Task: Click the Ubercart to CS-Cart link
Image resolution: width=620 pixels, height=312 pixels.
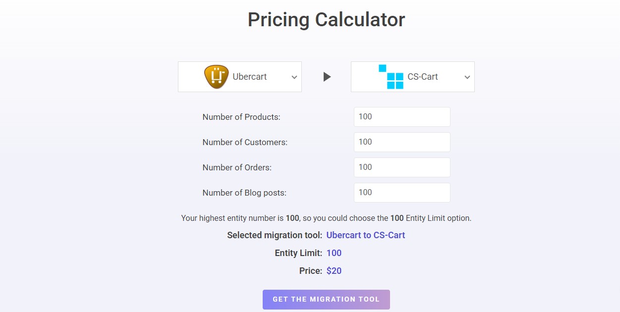Action: (x=366, y=235)
